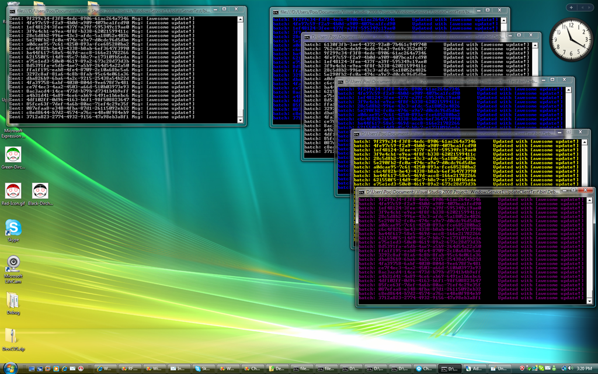Screen dimensions: 598x374
Task: Open the Debug folder on desktop
Action: pos(13,300)
